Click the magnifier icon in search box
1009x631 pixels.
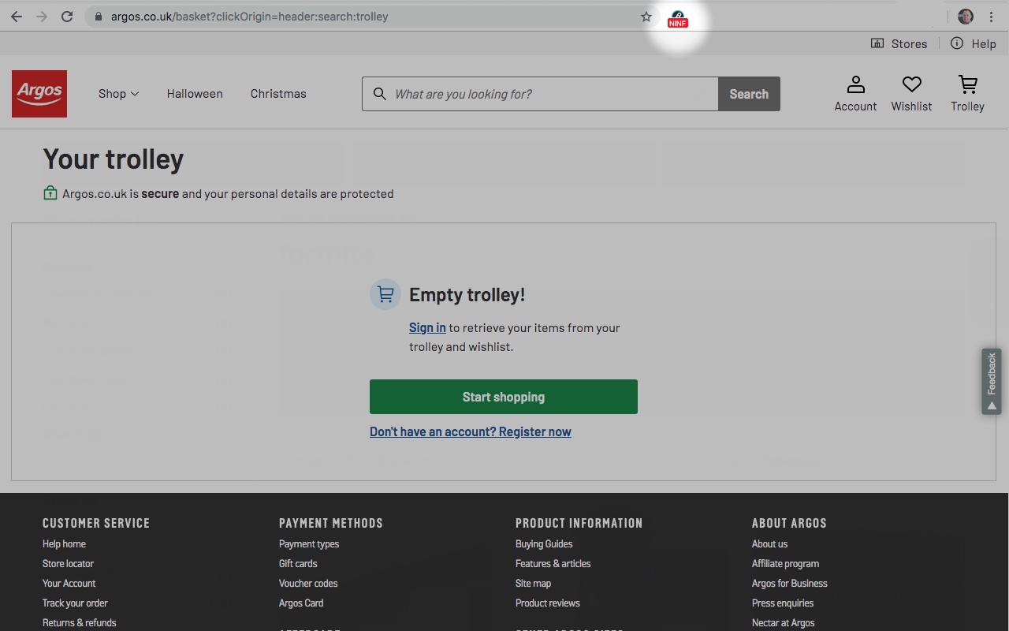click(x=380, y=94)
